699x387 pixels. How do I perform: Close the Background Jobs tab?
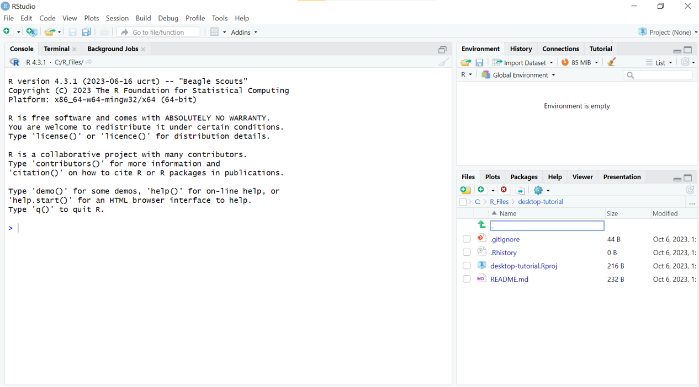[x=144, y=50]
